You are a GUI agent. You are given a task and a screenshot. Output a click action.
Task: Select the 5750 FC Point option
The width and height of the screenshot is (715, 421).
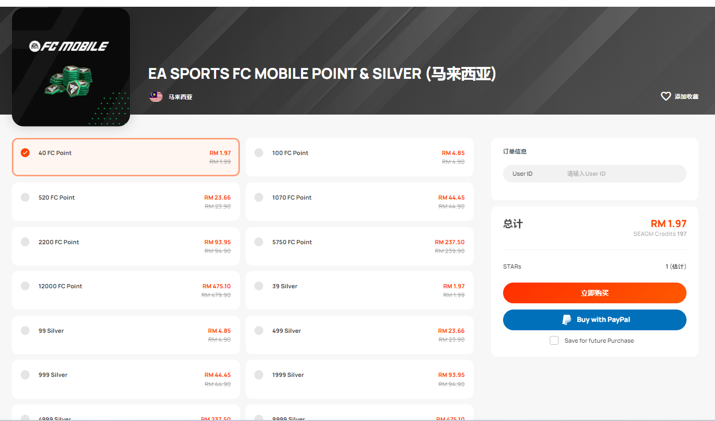point(360,246)
